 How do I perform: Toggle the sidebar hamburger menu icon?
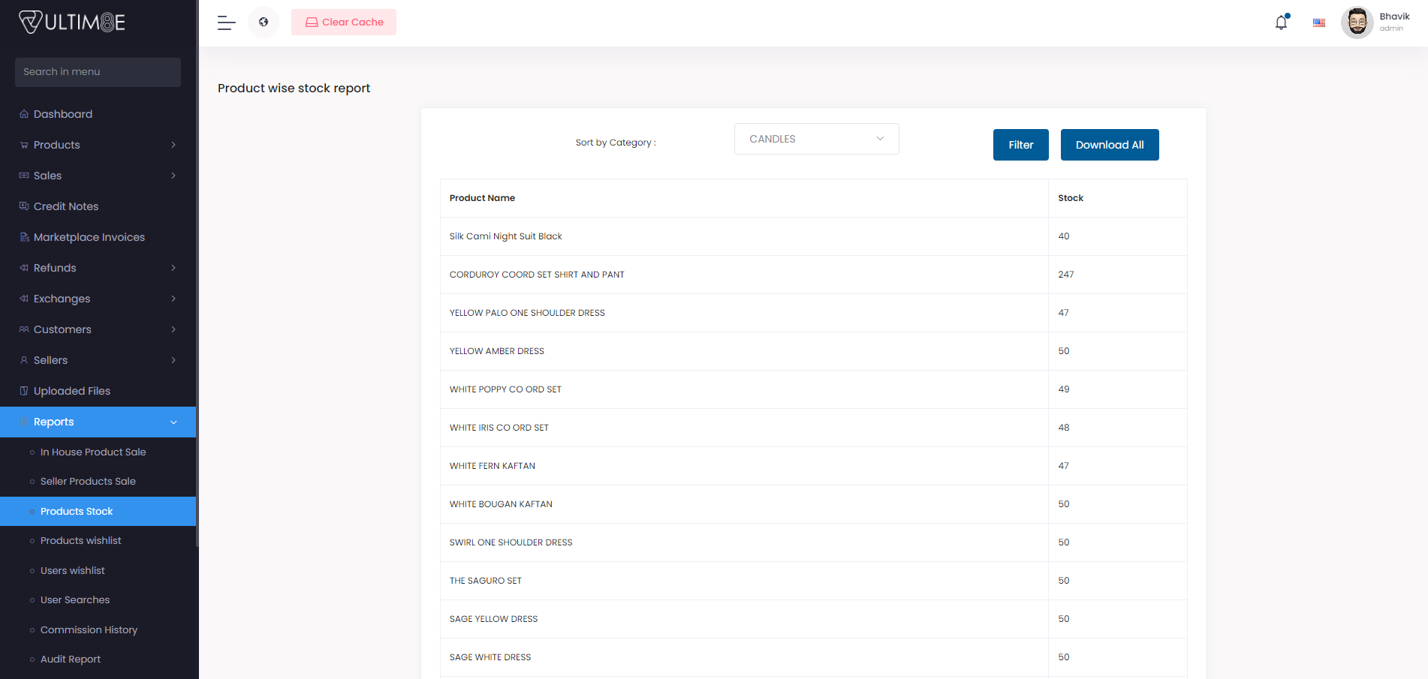pos(226,23)
